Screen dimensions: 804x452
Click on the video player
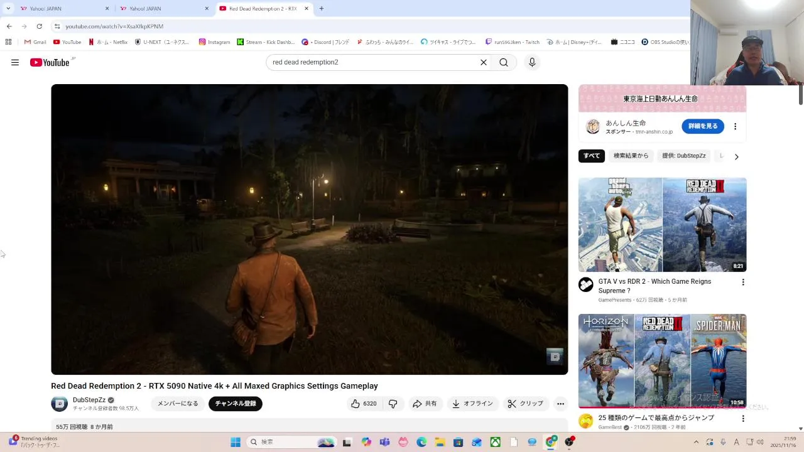[x=310, y=230]
